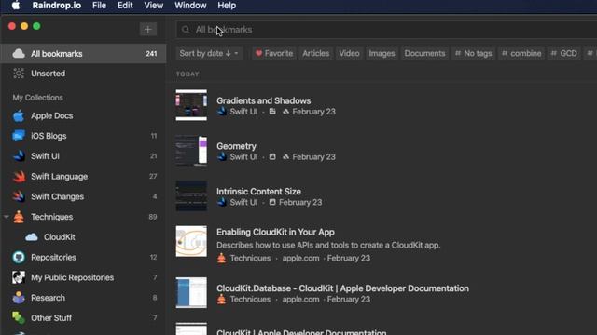The width and height of the screenshot is (597, 335).
Task: Open Enabling CloudKit in Your App
Action: coord(275,232)
